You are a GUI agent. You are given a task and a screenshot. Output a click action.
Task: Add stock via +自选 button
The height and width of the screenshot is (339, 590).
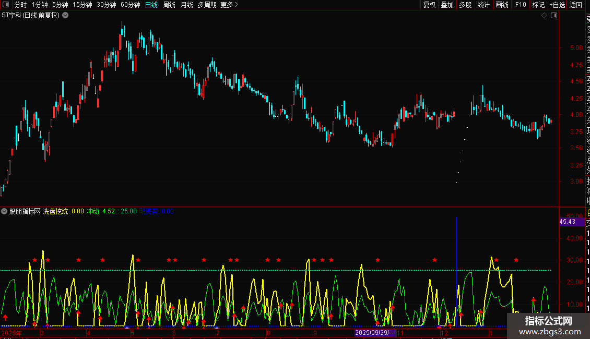click(x=557, y=5)
